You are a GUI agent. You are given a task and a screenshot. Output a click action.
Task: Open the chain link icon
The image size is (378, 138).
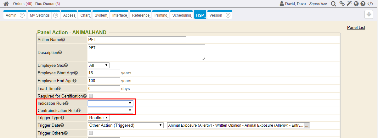tap(341, 4)
